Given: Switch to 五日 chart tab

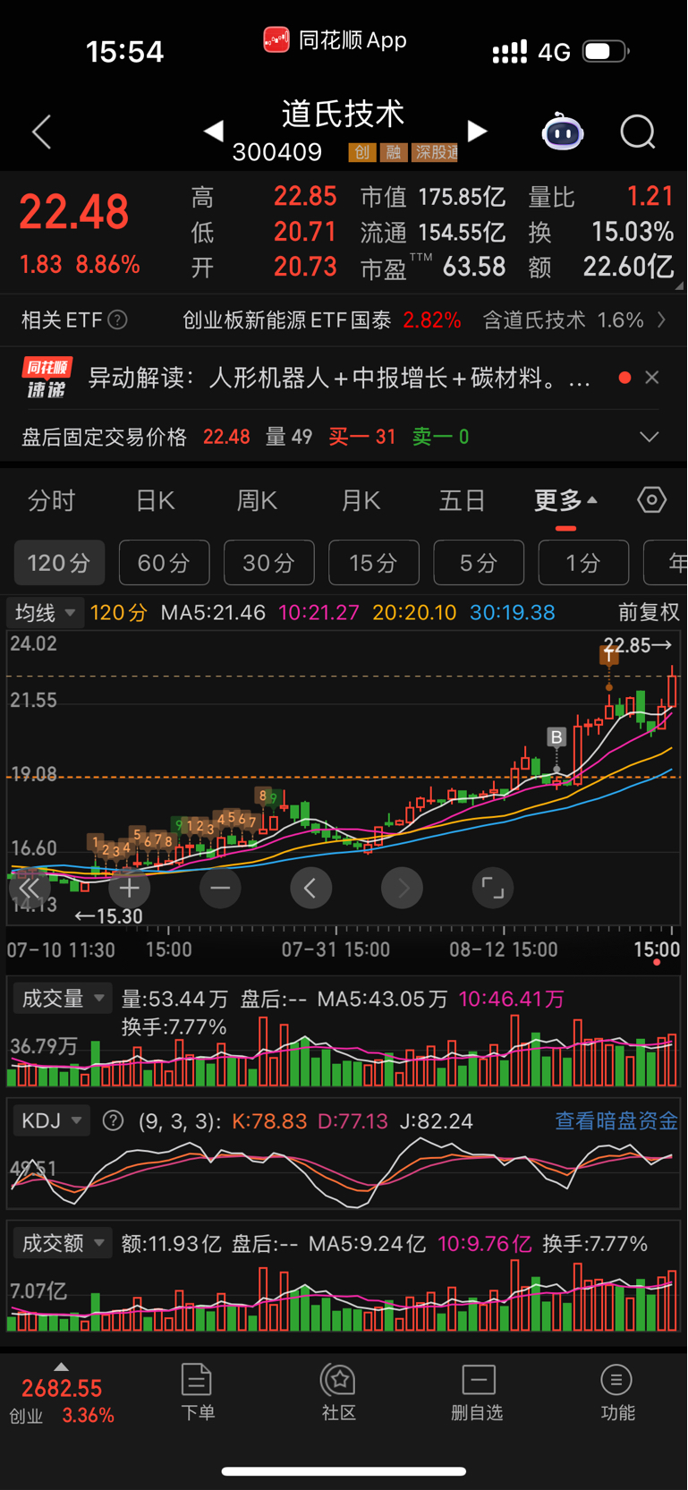Looking at the screenshot, I should point(463,500).
